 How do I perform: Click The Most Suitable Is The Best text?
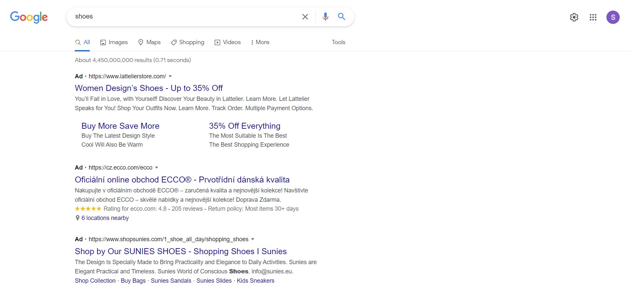(248, 136)
